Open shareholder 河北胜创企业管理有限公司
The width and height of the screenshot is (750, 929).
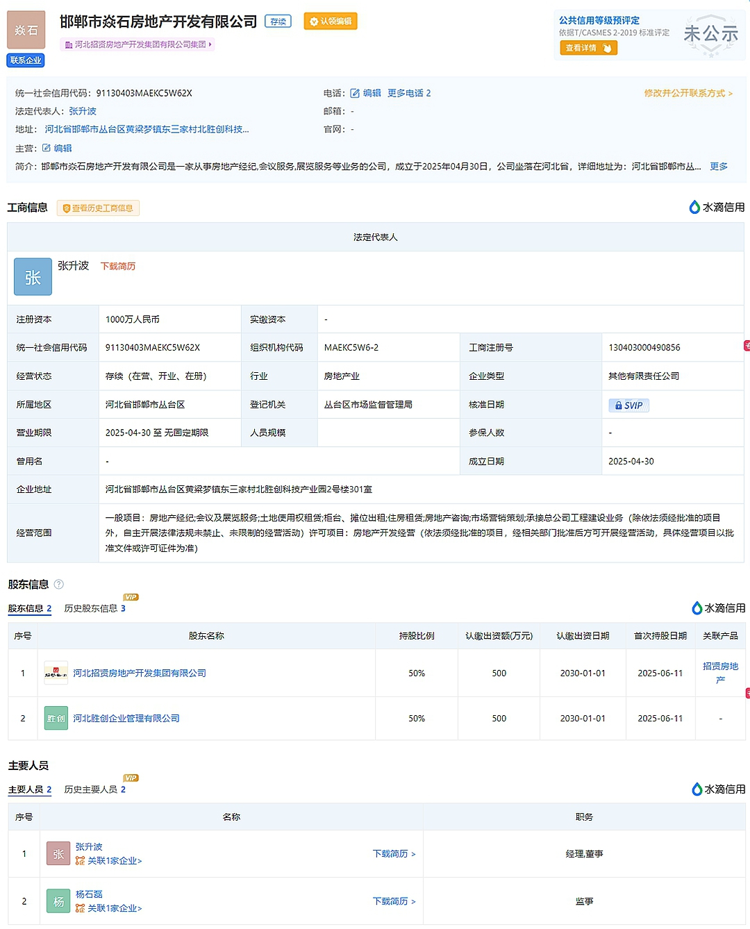pyautogui.click(x=126, y=719)
